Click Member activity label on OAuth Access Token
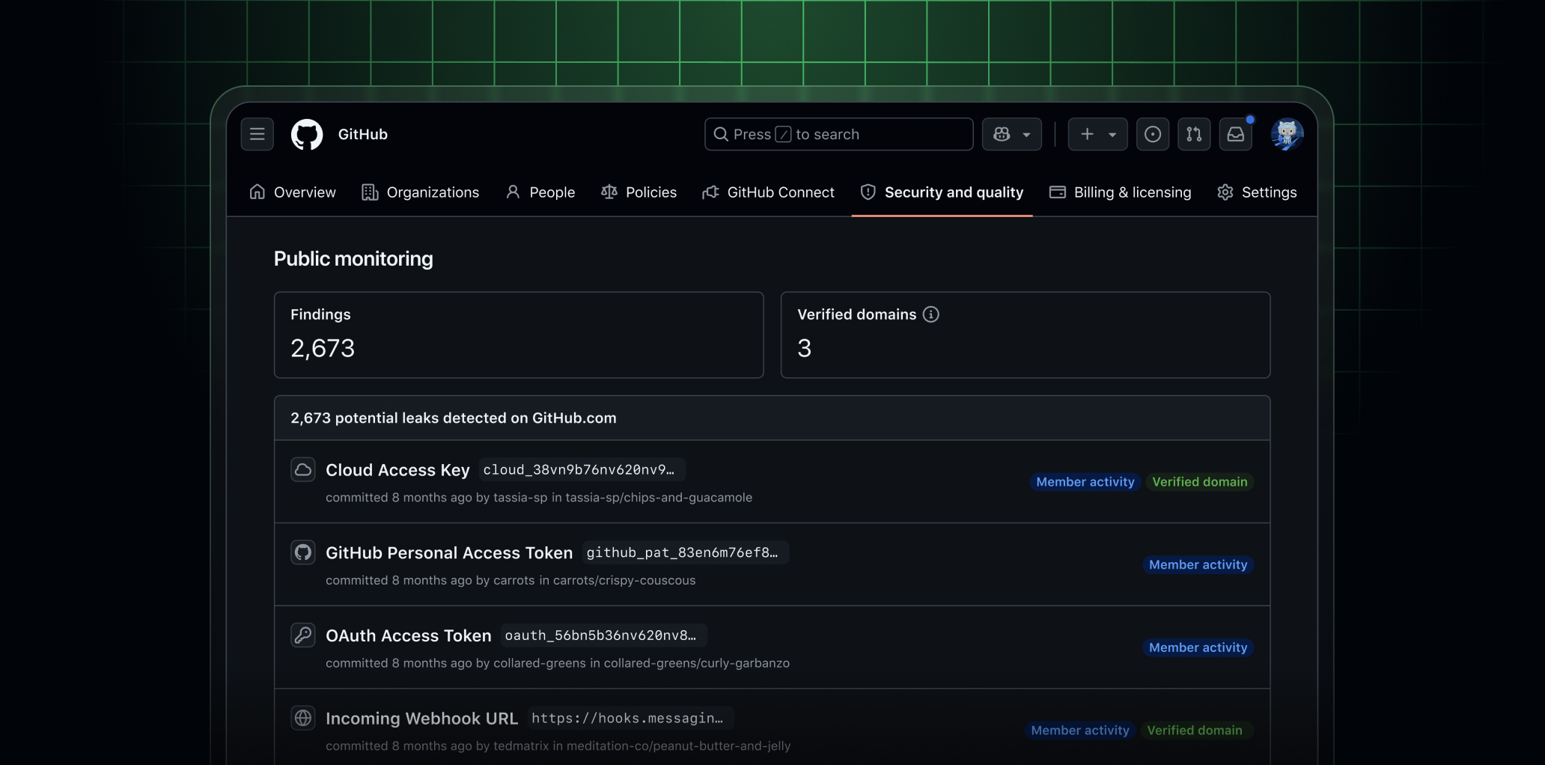This screenshot has width=1545, height=765. 1198,648
